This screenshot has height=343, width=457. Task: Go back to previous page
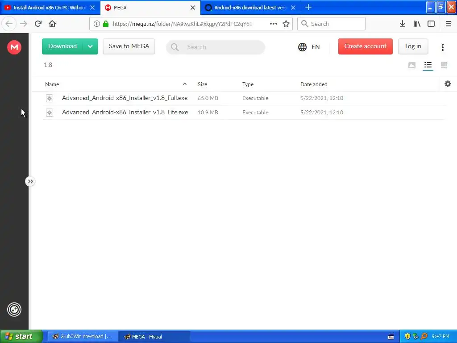9,24
